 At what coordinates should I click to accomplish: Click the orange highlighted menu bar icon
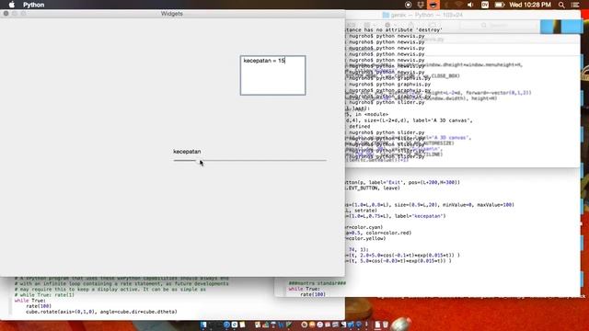pyautogui.click(x=433, y=5)
